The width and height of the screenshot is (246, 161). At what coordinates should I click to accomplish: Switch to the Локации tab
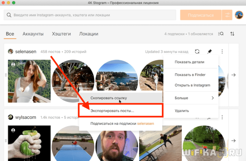[x=89, y=34]
